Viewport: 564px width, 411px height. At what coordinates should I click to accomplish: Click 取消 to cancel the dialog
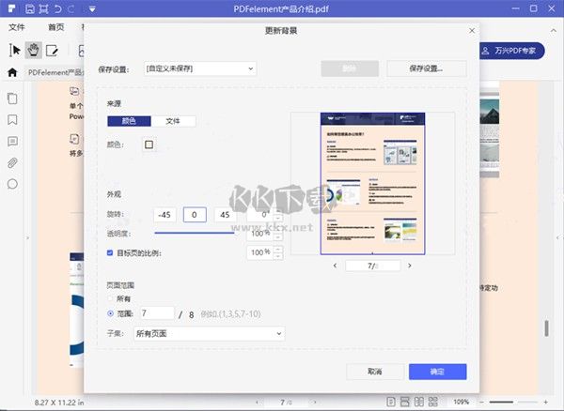tap(375, 372)
